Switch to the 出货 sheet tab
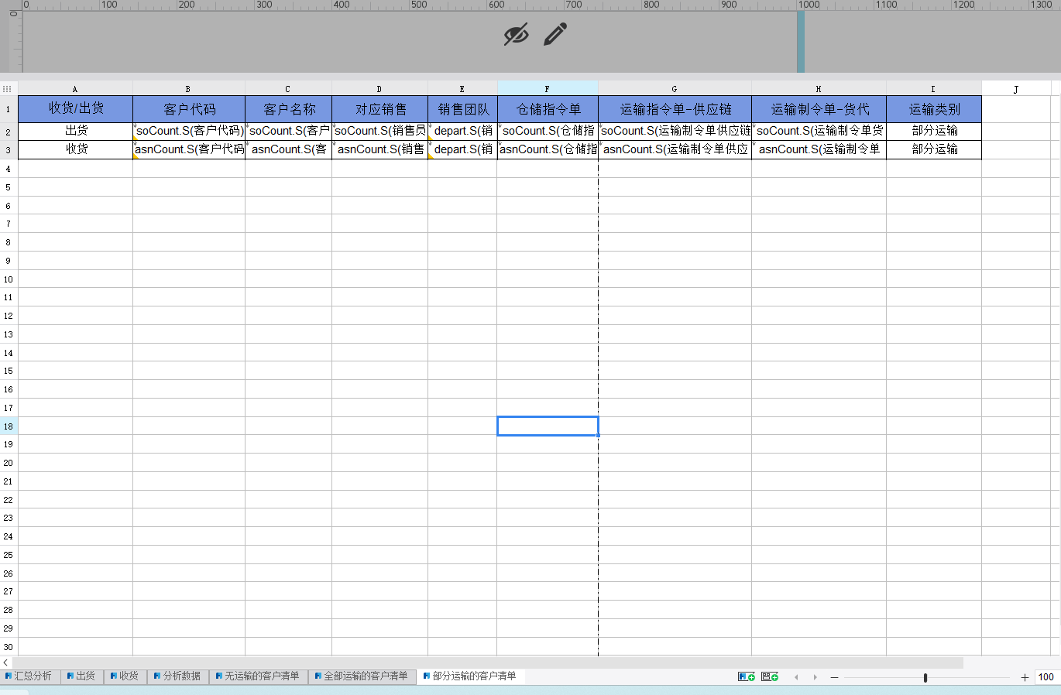This screenshot has width=1061, height=695. tap(81, 676)
